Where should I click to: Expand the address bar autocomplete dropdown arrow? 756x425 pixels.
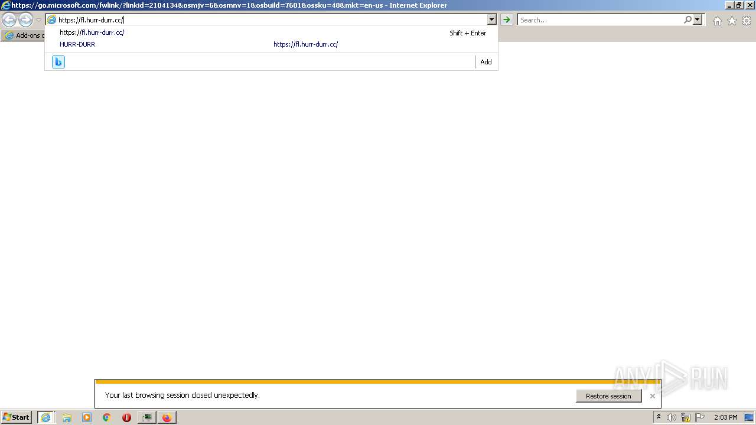[491, 20]
